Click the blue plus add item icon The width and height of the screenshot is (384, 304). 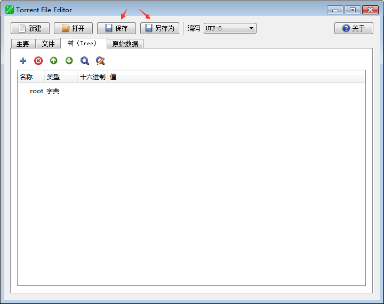[23, 61]
